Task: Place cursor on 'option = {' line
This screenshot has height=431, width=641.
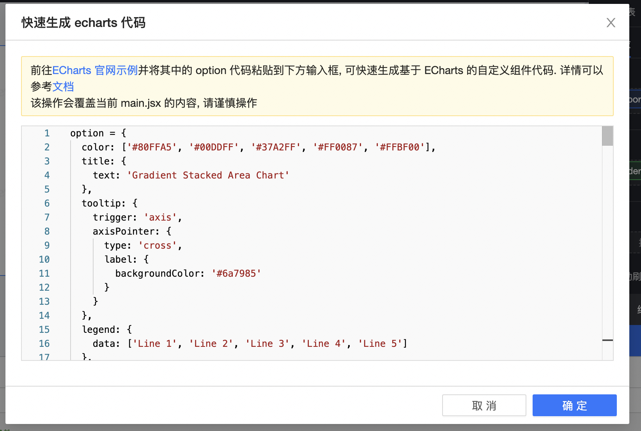Action: point(98,133)
